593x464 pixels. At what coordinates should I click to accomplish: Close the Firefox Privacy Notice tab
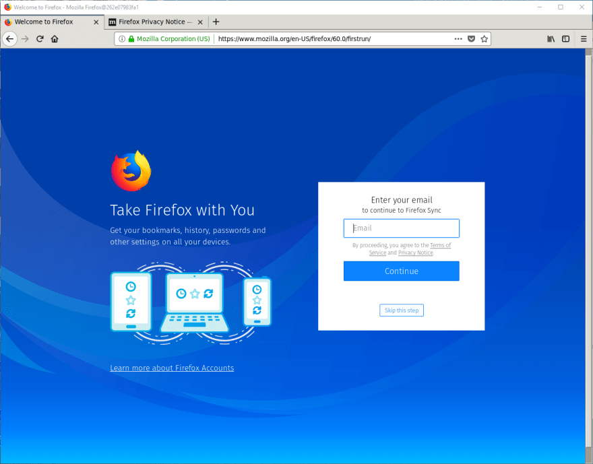200,22
